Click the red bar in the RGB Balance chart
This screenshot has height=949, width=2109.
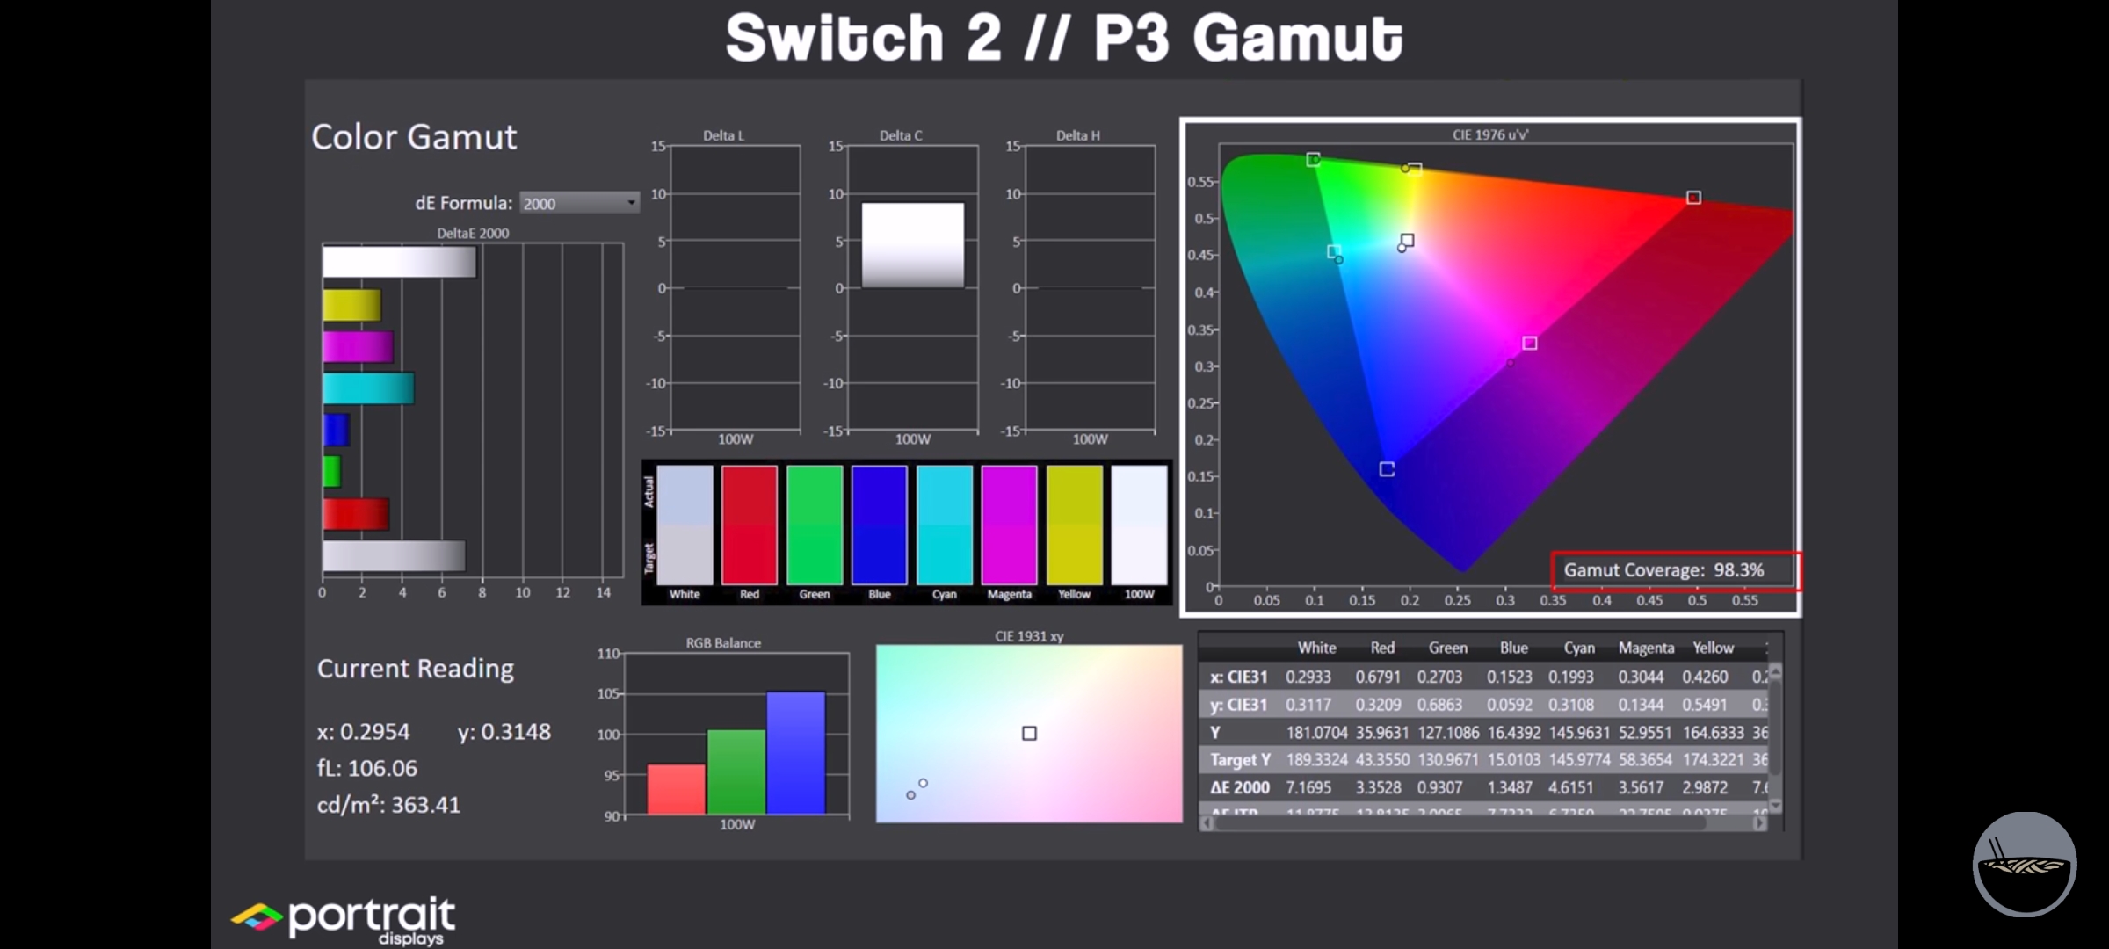point(676,789)
